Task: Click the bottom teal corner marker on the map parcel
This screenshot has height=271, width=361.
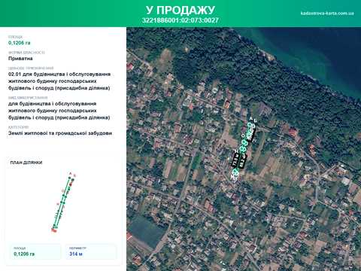Action: (x=235, y=172)
